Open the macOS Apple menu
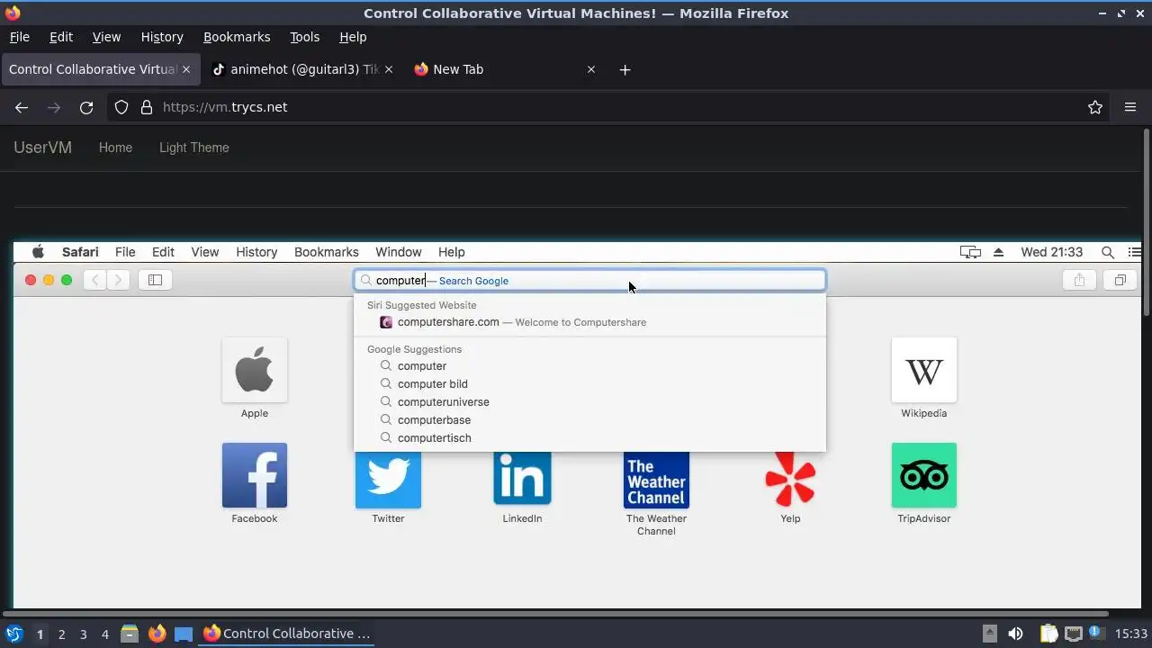Screen dimensions: 1152x648 pyautogui.click(x=38, y=252)
